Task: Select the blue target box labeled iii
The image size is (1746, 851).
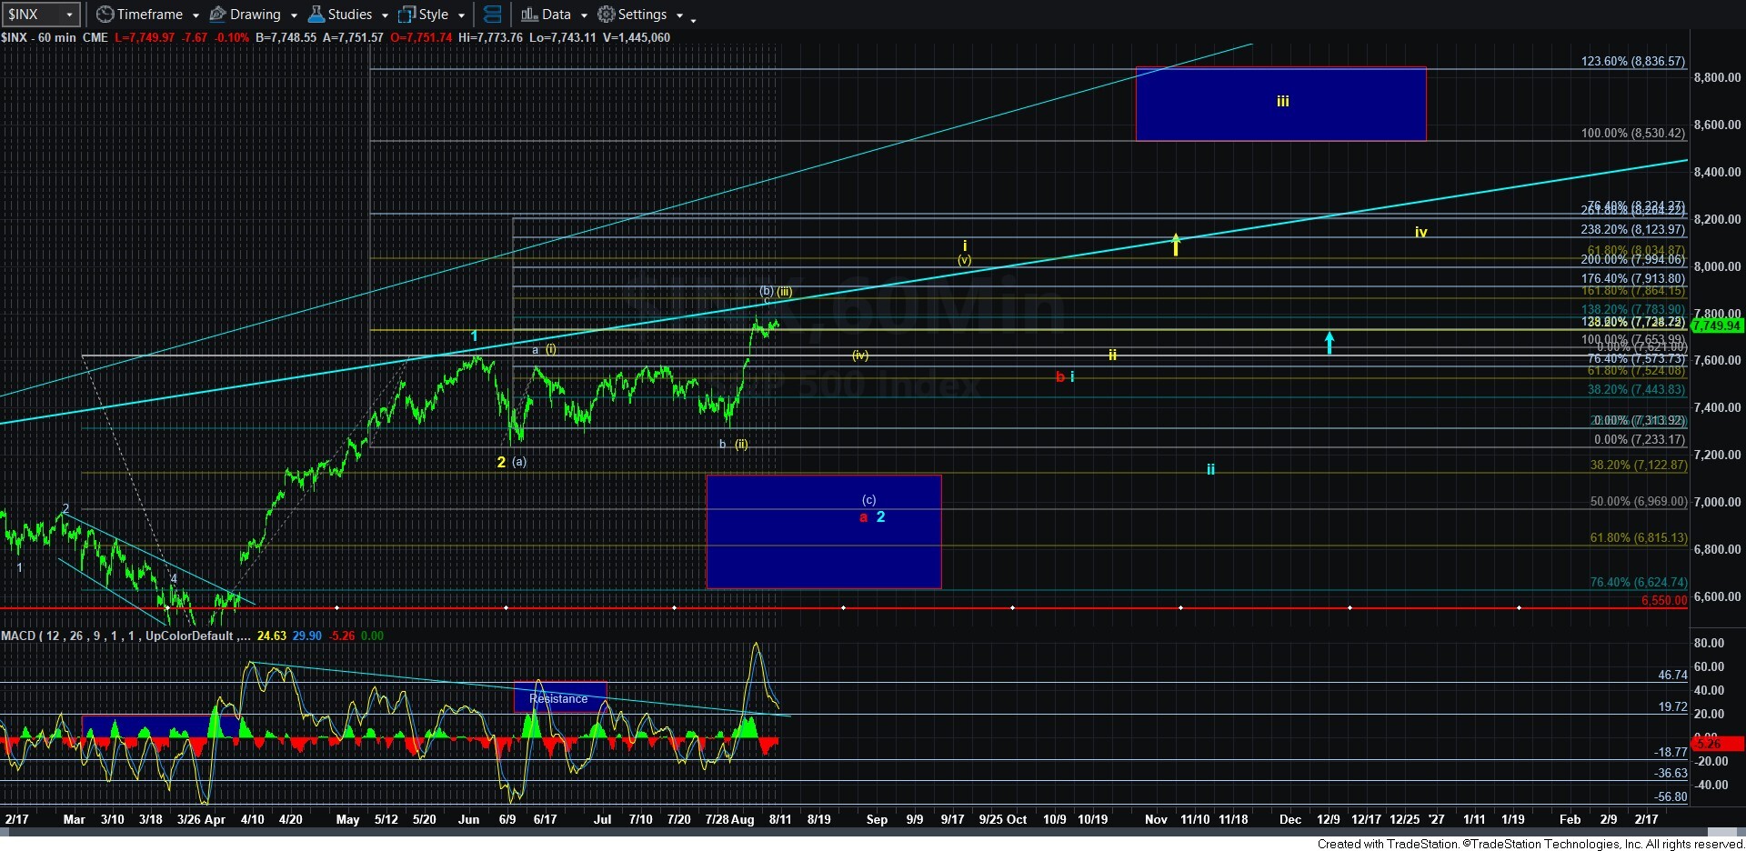Action: point(1280,104)
